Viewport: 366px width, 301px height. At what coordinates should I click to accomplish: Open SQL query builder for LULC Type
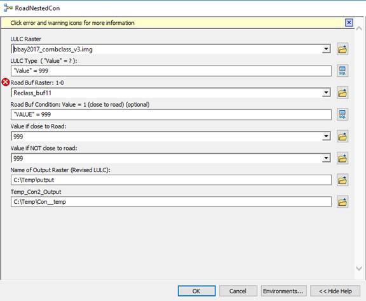pyautogui.click(x=342, y=70)
